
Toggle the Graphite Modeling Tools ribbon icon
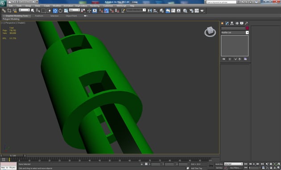168,11
